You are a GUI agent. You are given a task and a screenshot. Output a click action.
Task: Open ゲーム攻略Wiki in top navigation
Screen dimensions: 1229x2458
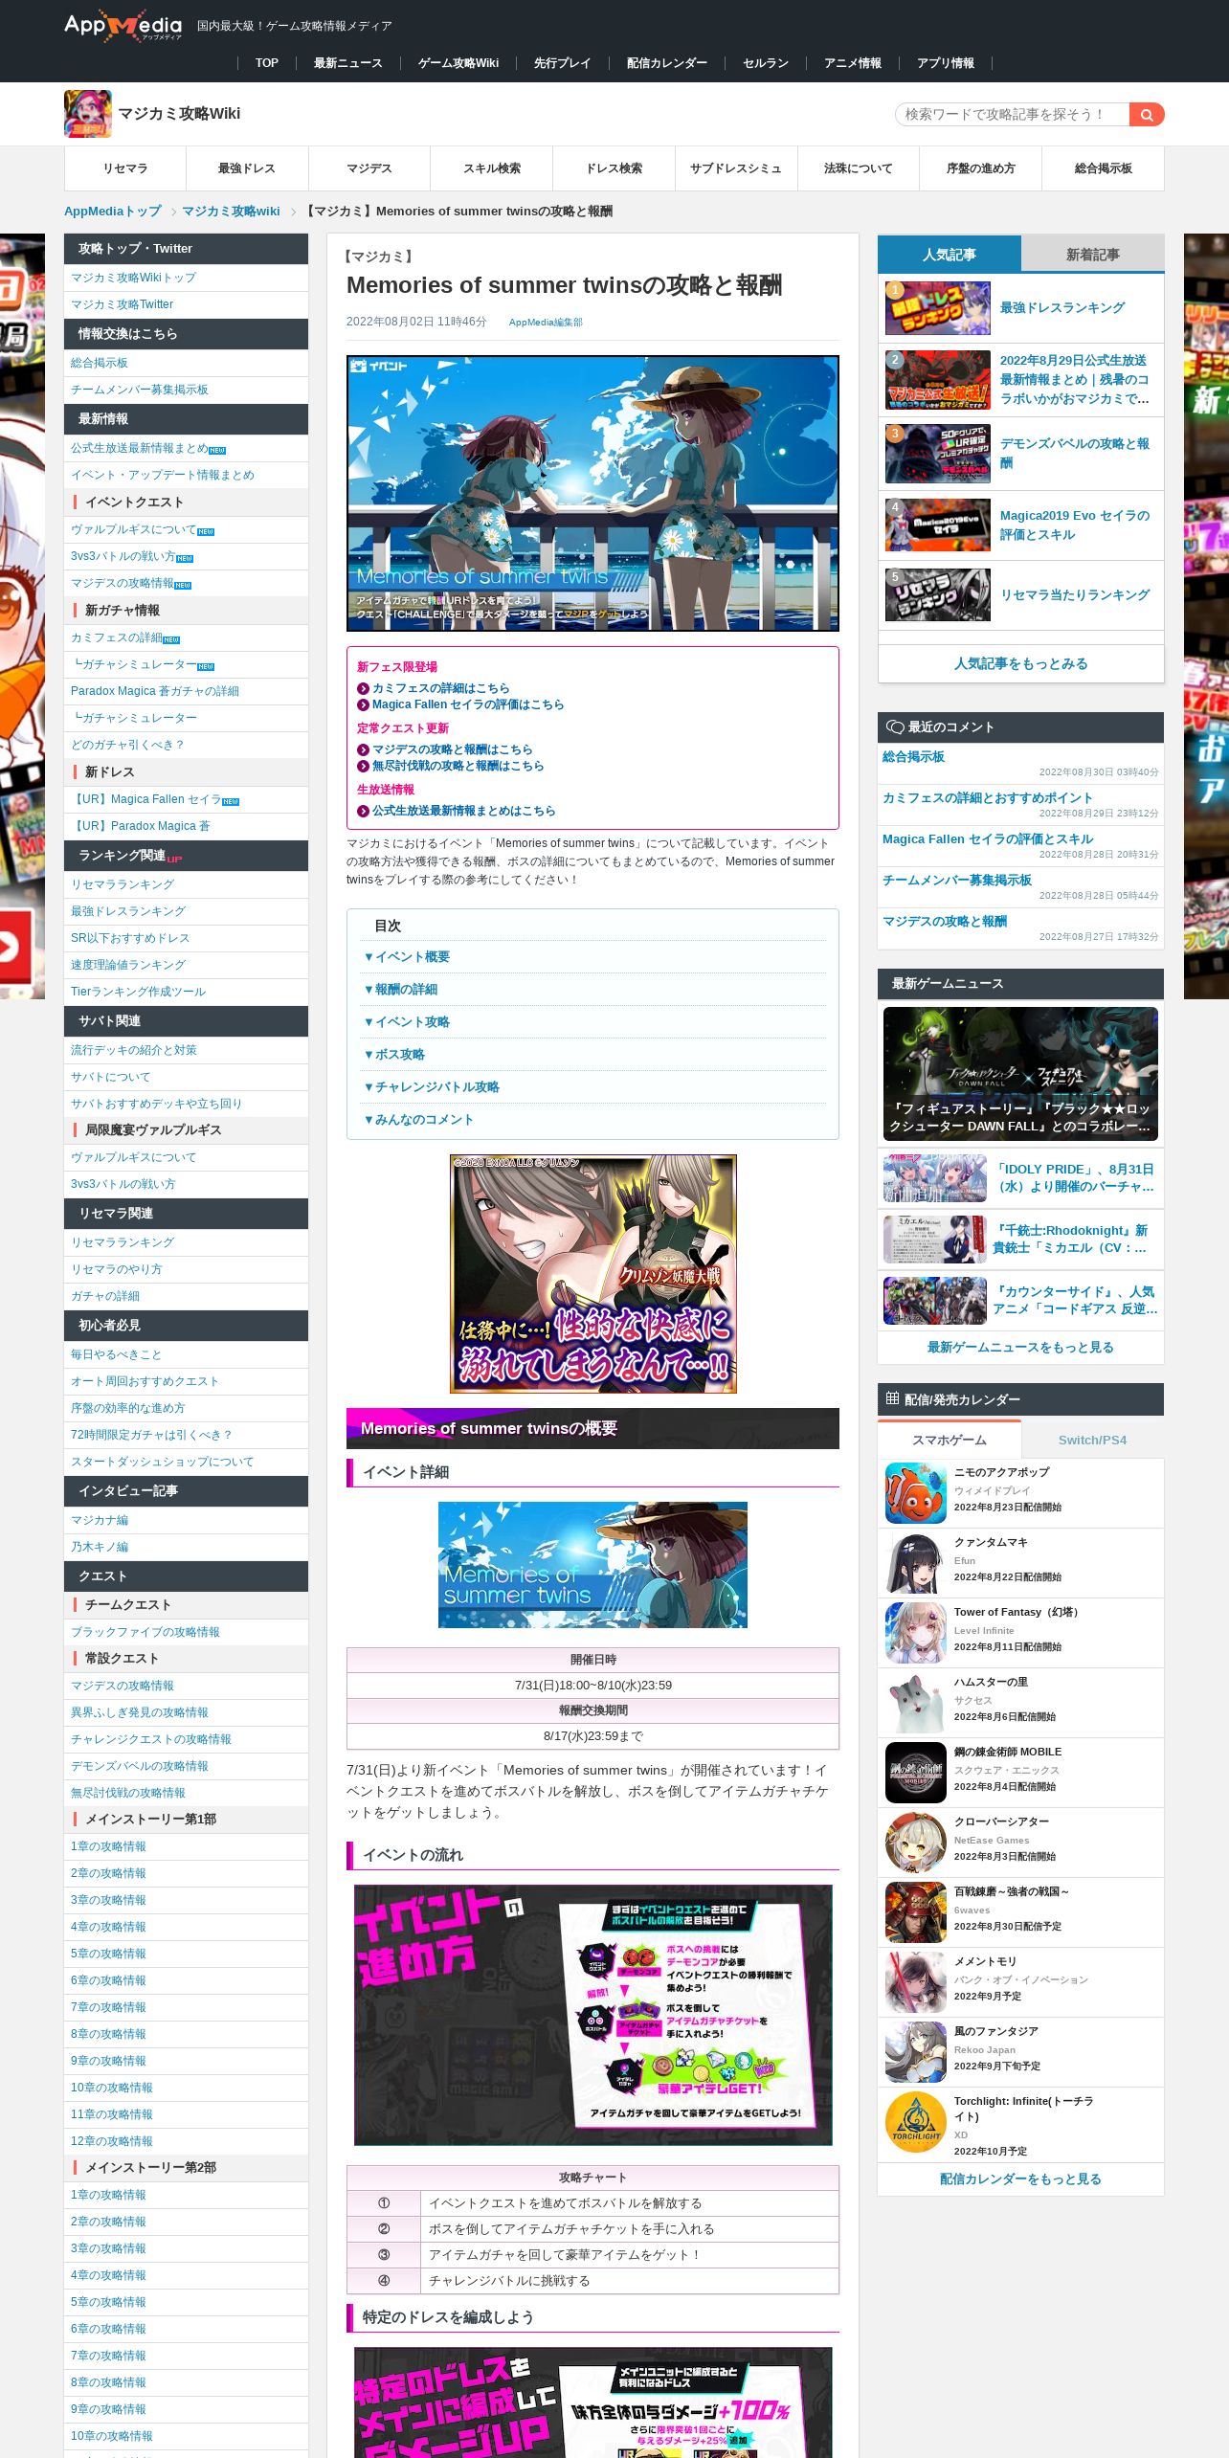click(458, 63)
